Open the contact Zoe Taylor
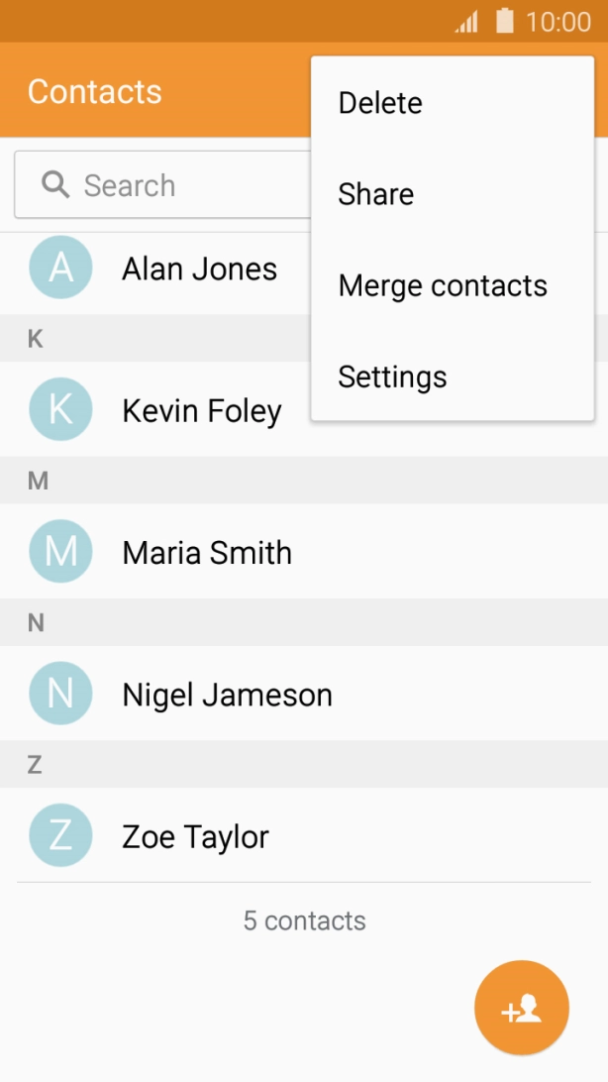This screenshot has width=608, height=1082. 195,835
